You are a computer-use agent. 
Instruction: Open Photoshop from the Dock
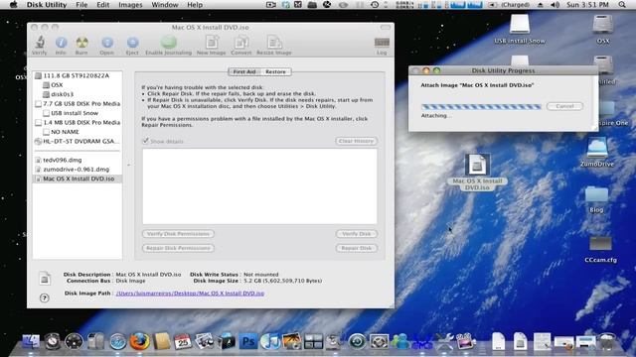247,341
